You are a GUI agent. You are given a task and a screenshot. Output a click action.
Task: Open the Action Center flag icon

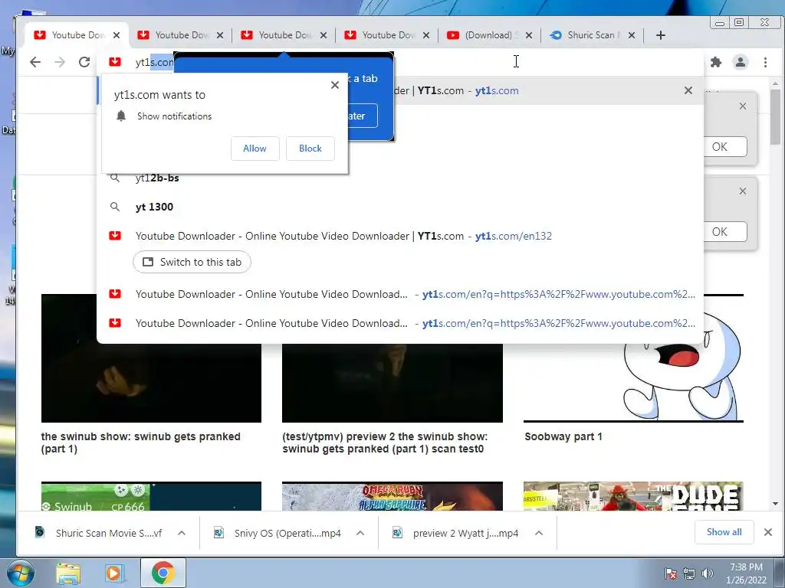(671, 573)
